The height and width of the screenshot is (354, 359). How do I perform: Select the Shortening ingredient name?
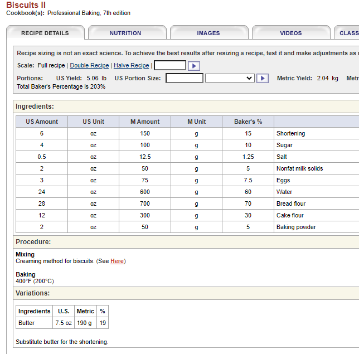point(291,133)
